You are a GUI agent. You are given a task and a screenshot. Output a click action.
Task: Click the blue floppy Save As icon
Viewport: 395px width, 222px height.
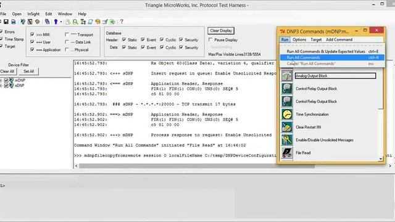[x=14, y=22]
